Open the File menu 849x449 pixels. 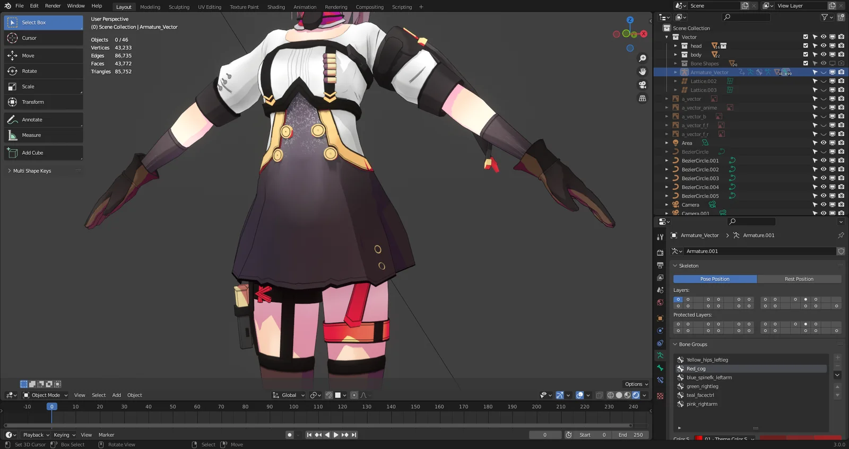pos(20,6)
